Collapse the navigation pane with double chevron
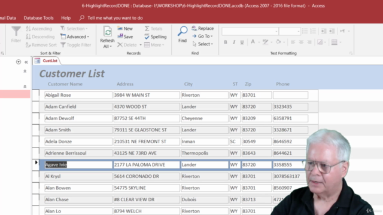 pos(26,62)
